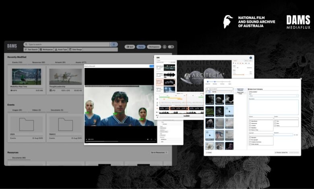
Task: Check the Public domain checkbox
Action: tap(250, 144)
